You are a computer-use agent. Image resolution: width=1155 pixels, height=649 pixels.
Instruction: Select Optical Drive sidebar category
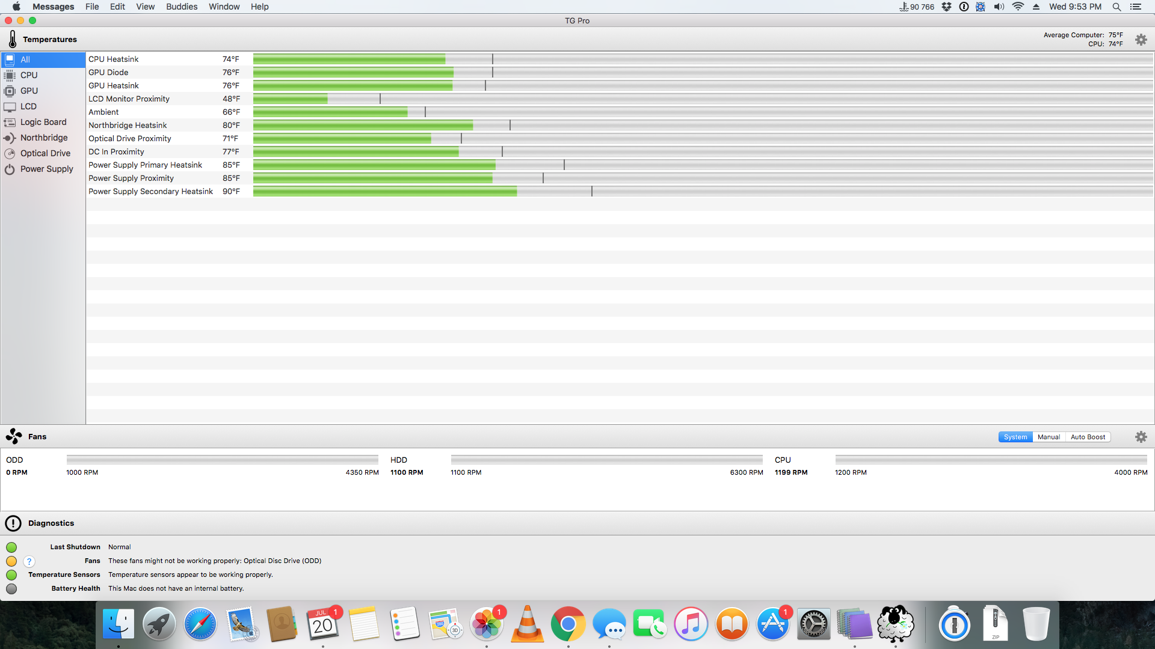45,153
